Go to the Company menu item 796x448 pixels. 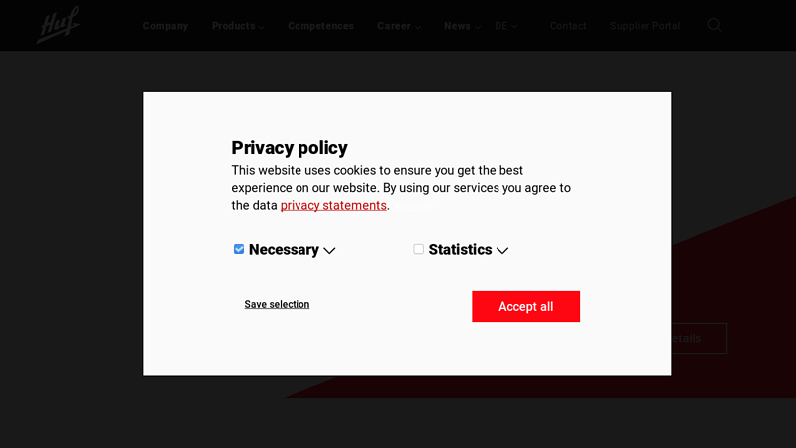pos(165,26)
